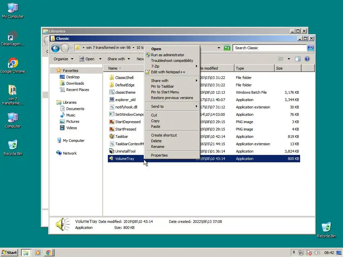Select the StartDepressed image icon
The width and height of the screenshot is (343, 257).
pos(112,122)
